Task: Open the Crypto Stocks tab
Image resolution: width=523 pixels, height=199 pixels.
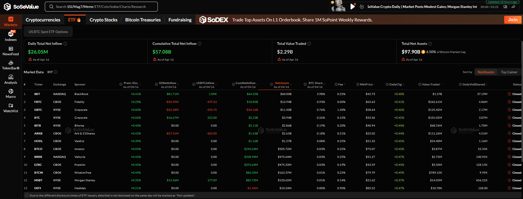Action: click(x=103, y=20)
